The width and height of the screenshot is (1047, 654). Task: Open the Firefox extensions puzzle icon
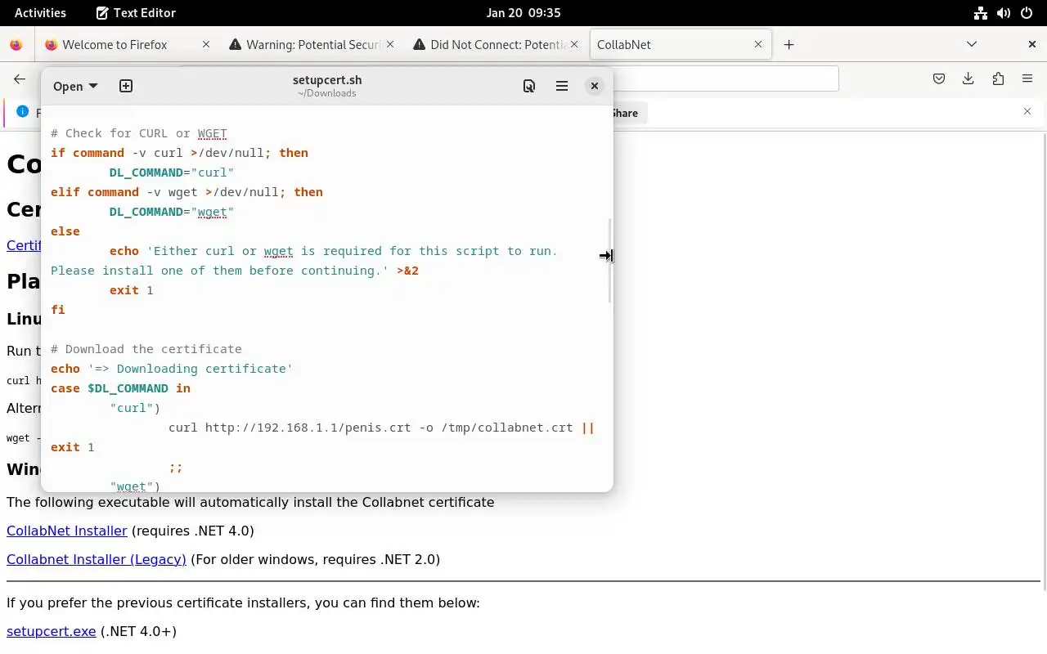[998, 78]
